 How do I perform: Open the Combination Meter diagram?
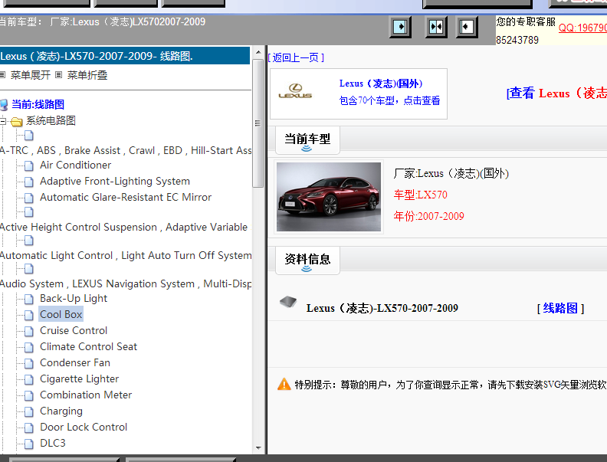[86, 395]
